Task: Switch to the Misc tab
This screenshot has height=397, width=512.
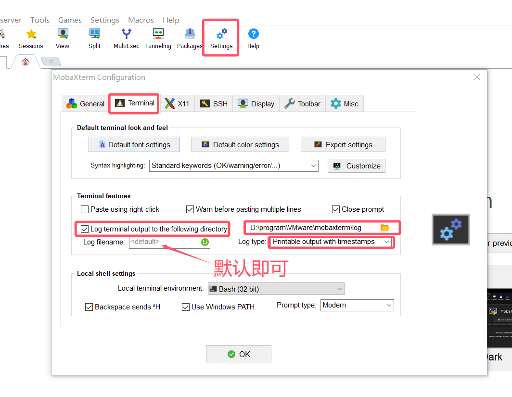Action: [x=345, y=104]
